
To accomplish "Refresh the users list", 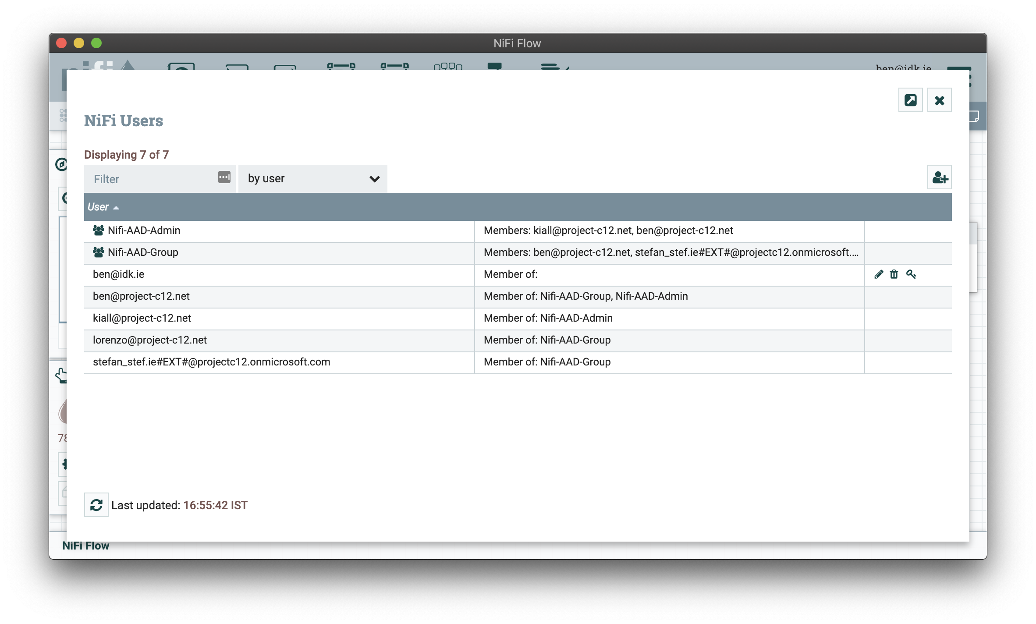I will click(x=96, y=505).
